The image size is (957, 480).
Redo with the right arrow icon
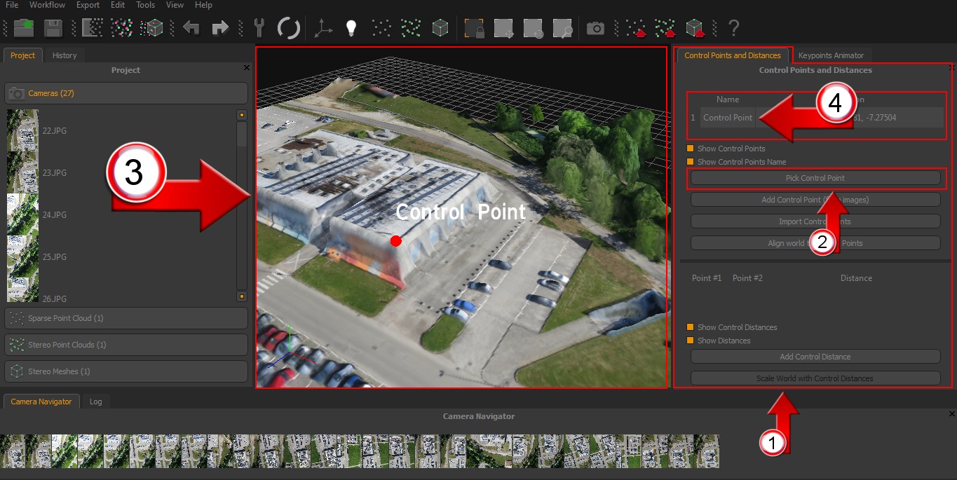220,28
